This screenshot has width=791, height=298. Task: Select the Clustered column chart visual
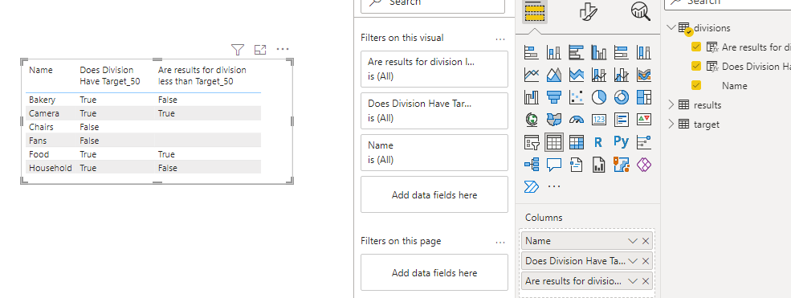coord(599,52)
